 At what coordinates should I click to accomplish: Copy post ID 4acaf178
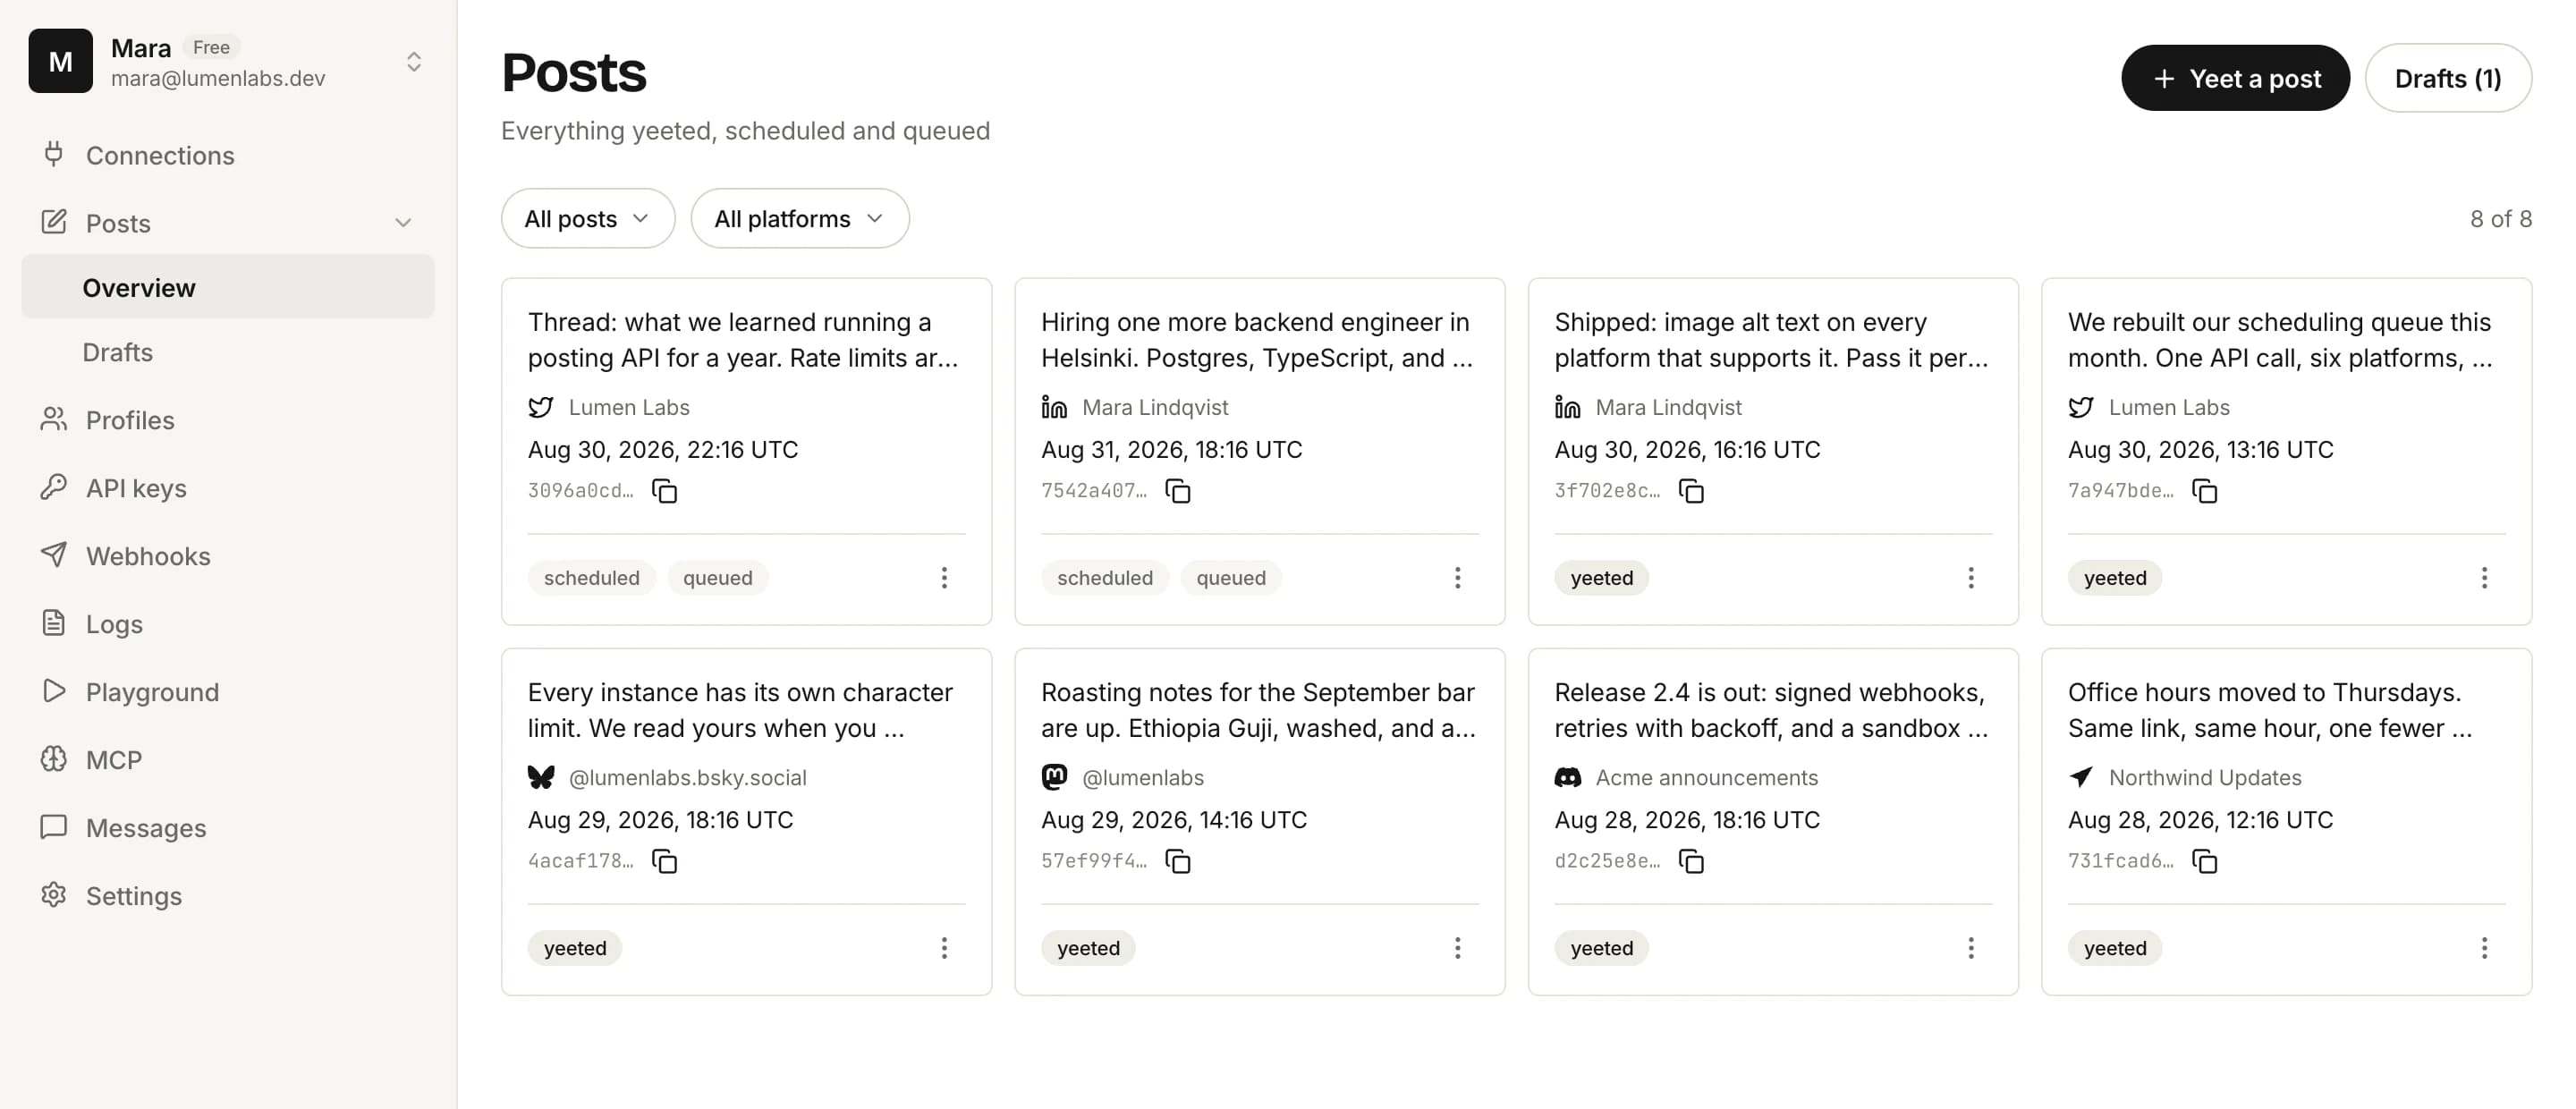tap(664, 861)
